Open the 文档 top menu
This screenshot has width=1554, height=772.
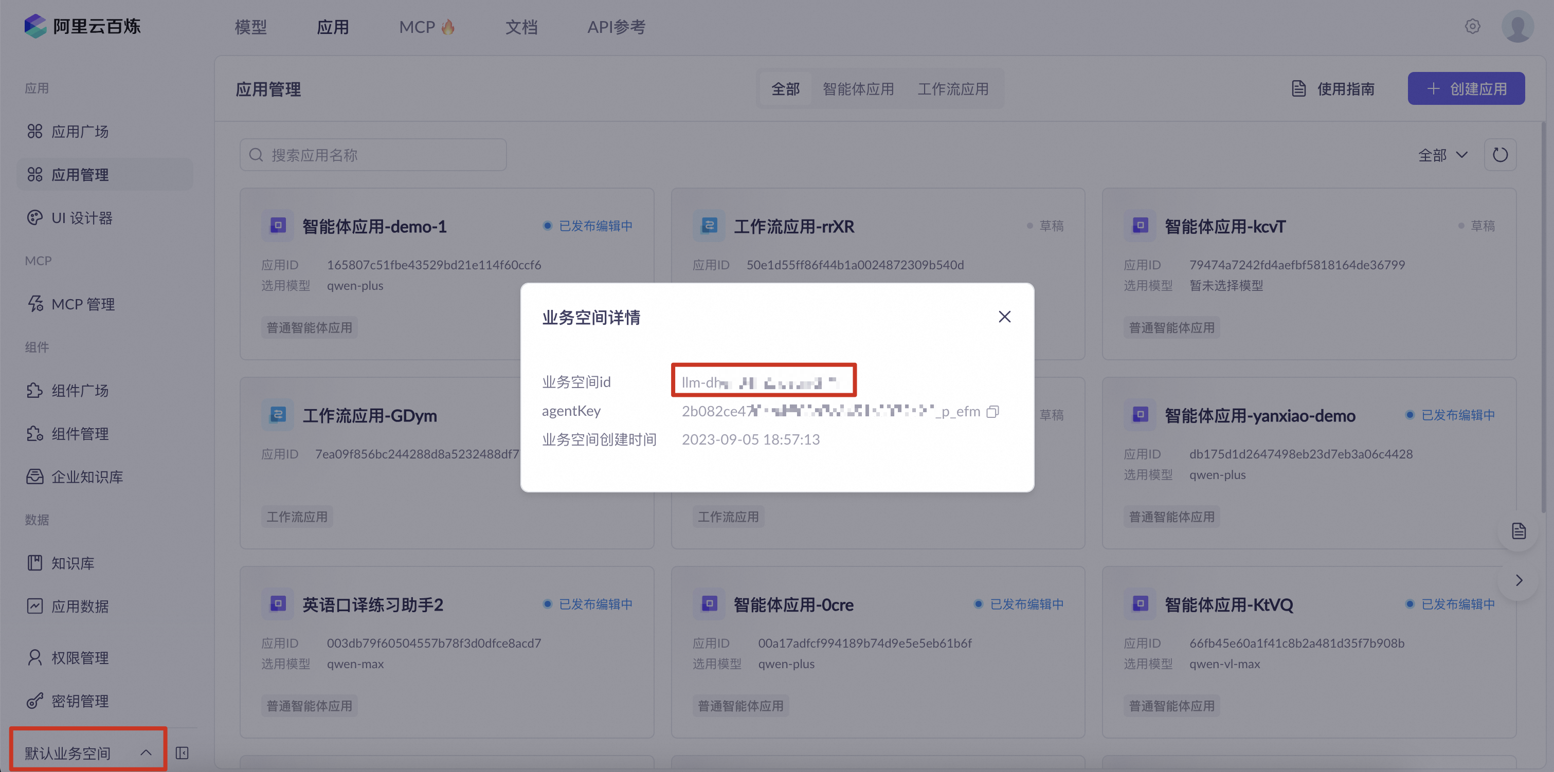click(521, 27)
